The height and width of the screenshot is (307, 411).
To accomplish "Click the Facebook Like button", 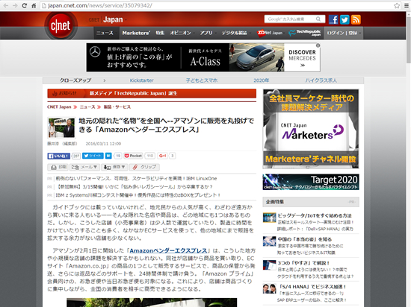I will click(x=59, y=156).
